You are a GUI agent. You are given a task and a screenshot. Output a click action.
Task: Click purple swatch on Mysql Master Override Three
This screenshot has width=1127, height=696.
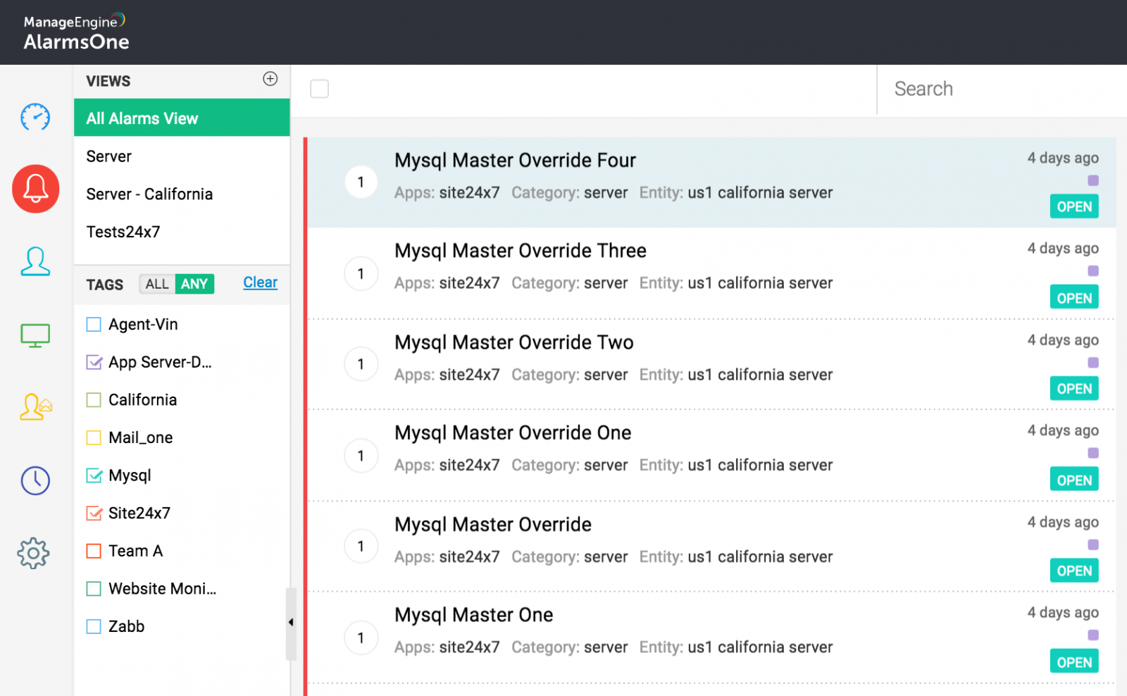click(x=1093, y=271)
